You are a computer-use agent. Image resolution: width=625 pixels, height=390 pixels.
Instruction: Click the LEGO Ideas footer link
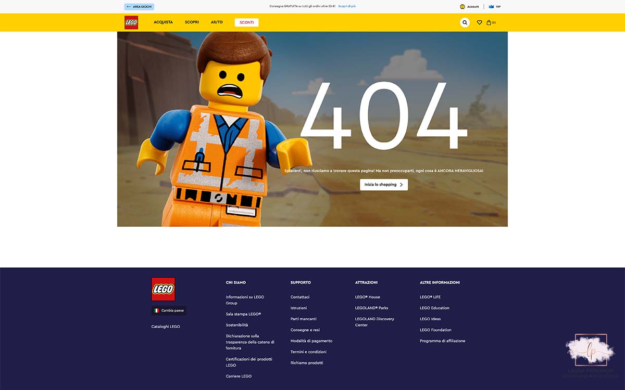(x=430, y=319)
